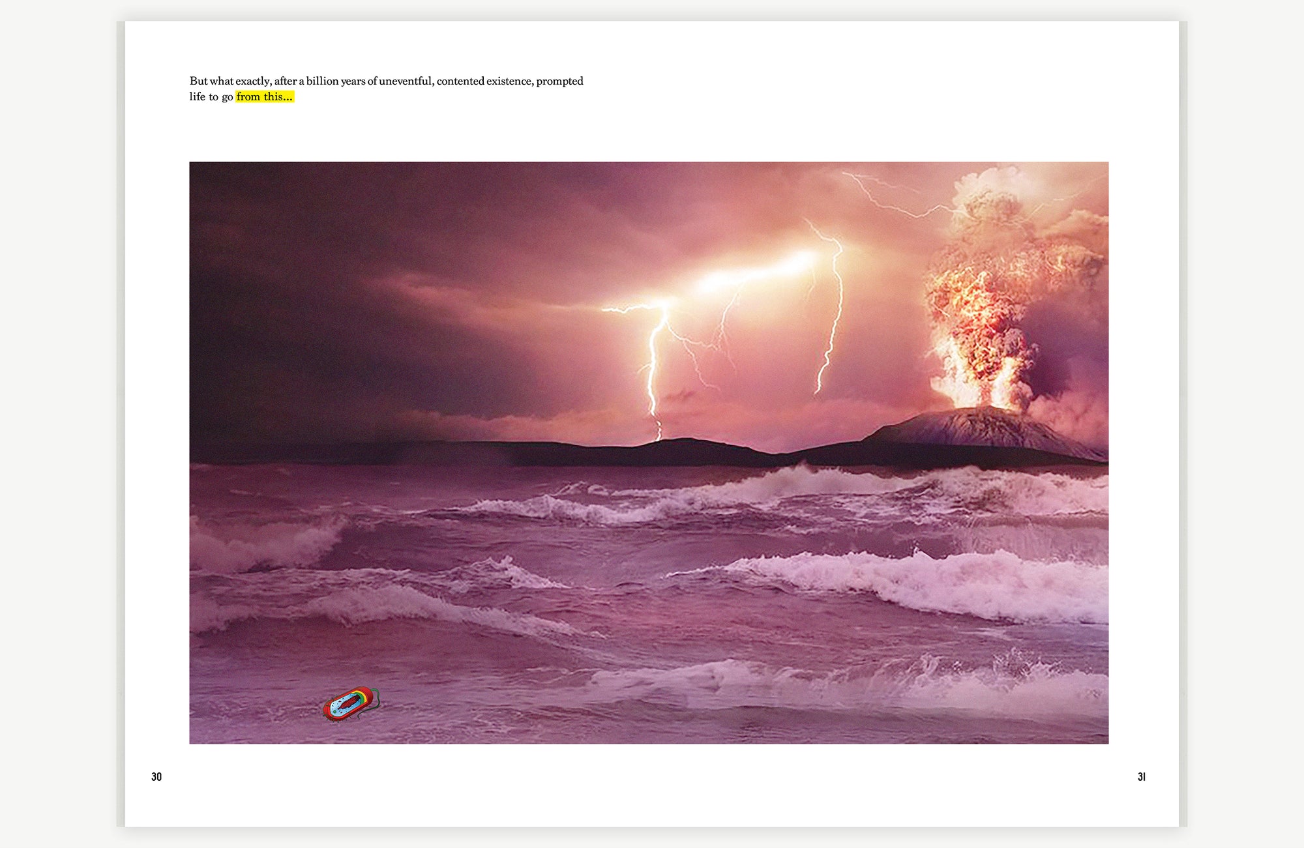Click the yellow highlighted "from this..." text

click(x=265, y=97)
